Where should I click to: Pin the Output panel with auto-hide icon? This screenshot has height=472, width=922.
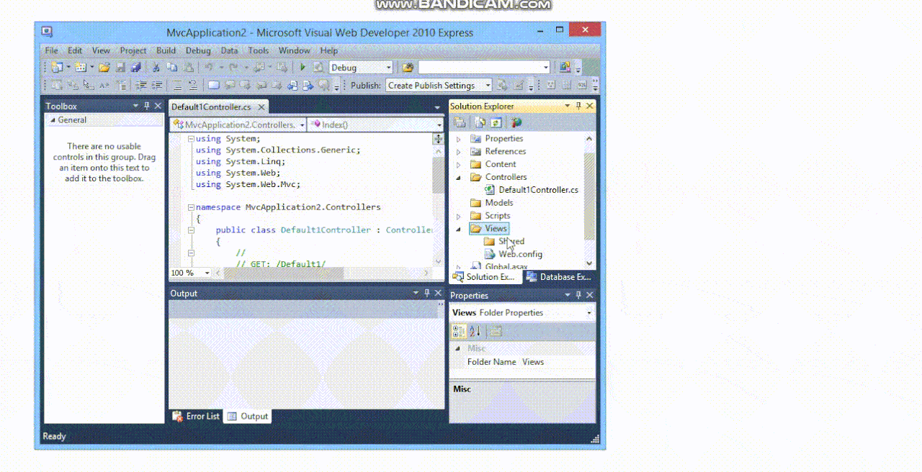(427, 293)
